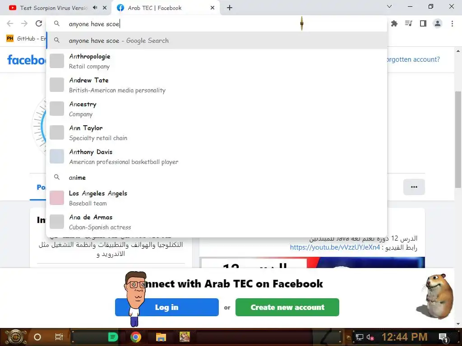Switch to the Test Scorpion Virus tab

pos(54,8)
